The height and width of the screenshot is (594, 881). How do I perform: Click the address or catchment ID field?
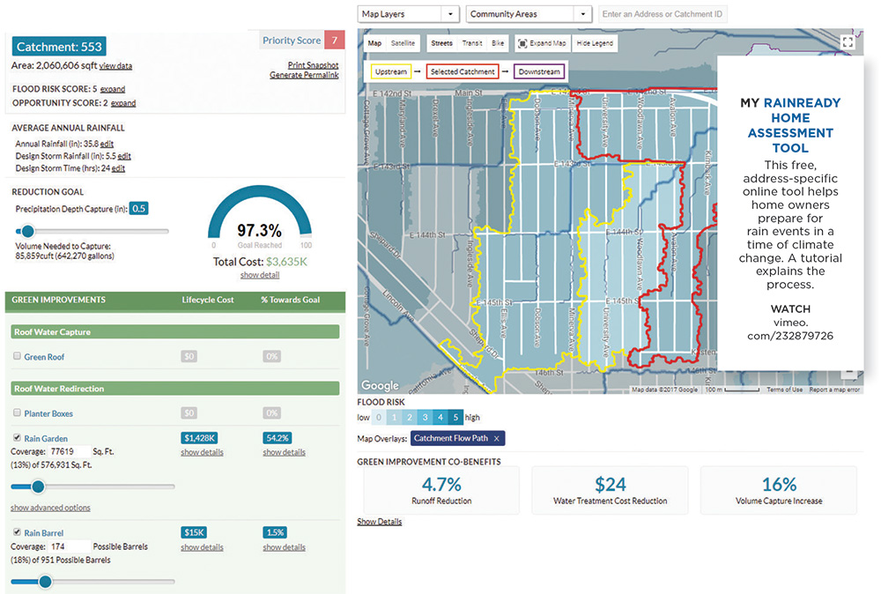coord(663,14)
